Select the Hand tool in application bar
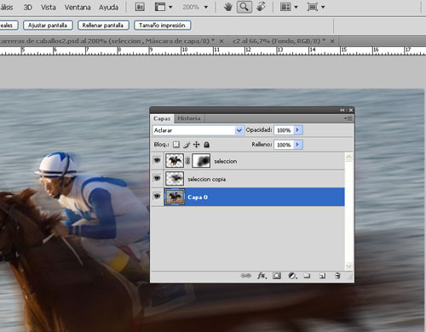The image size is (426, 332). 228,7
